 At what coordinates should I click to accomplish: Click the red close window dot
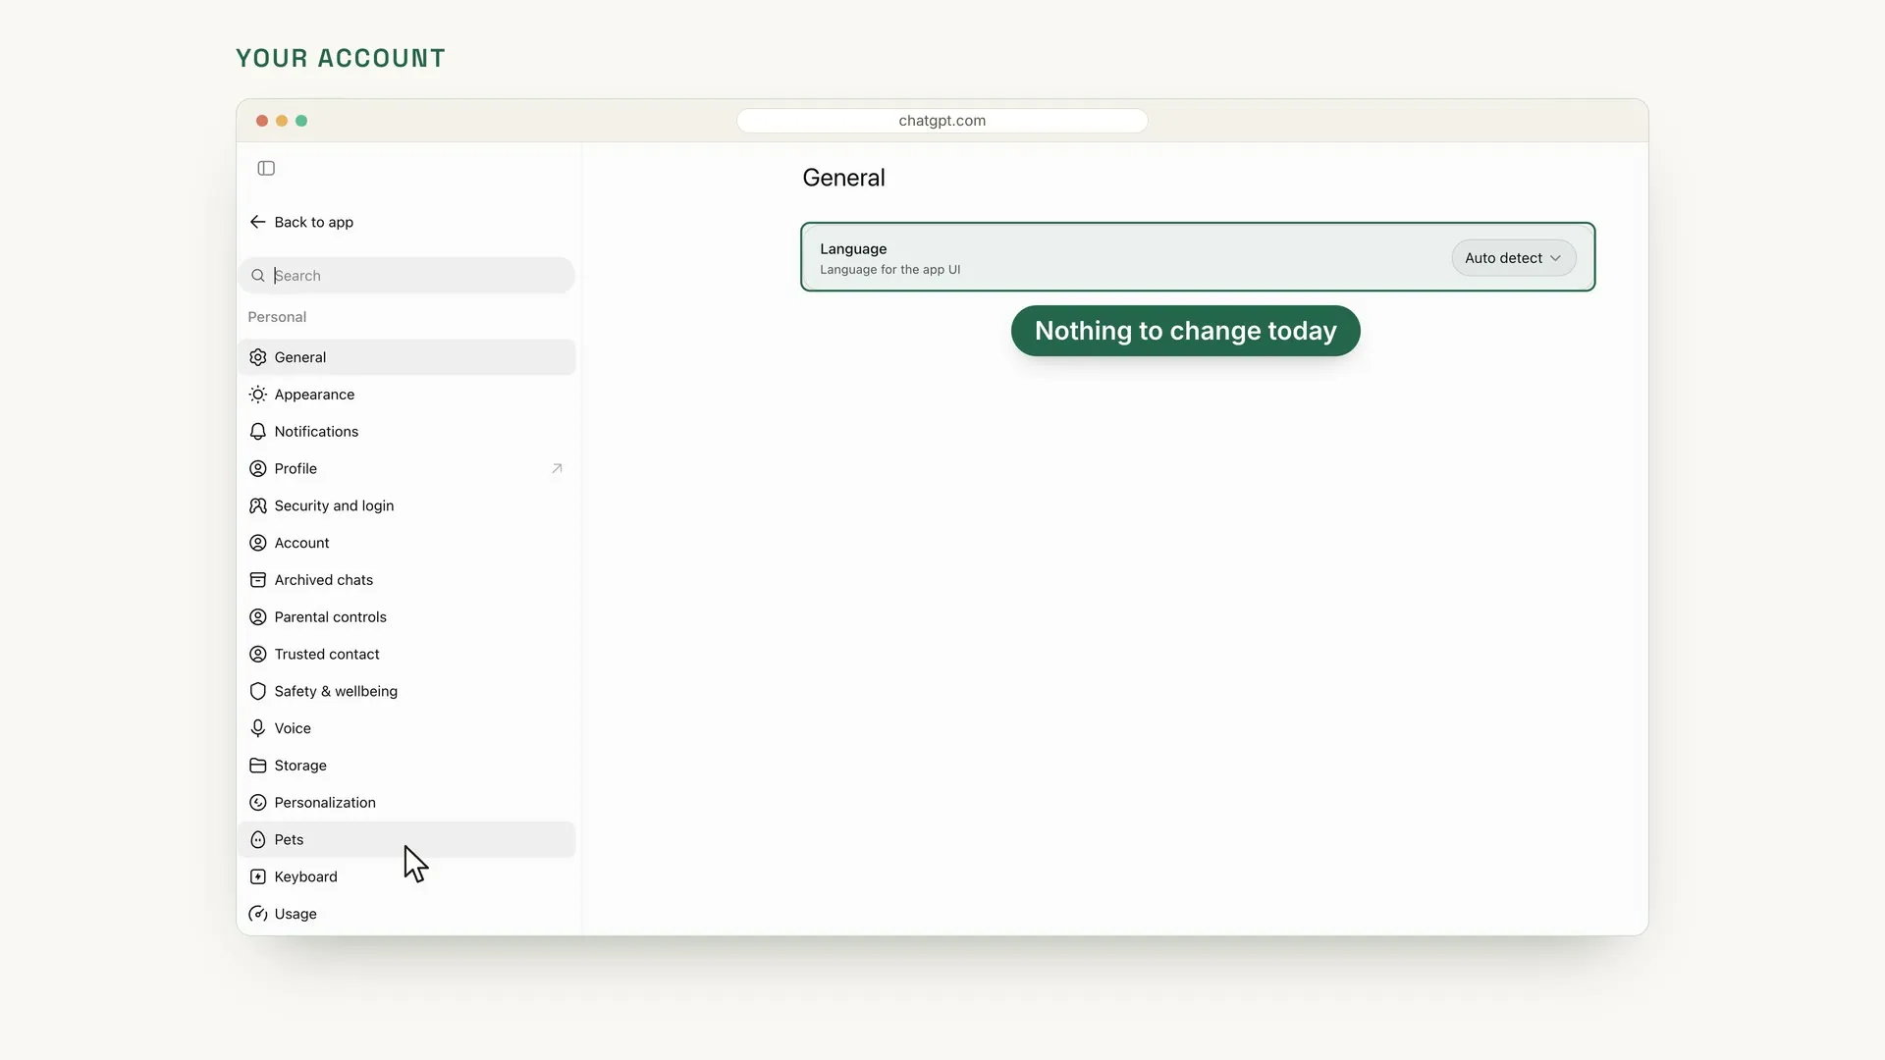pyautogui.click(x=262, y=121)
